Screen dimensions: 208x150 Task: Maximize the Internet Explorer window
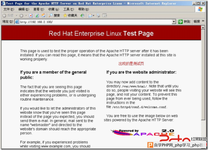pyautogui.click(x=199, y=3)
